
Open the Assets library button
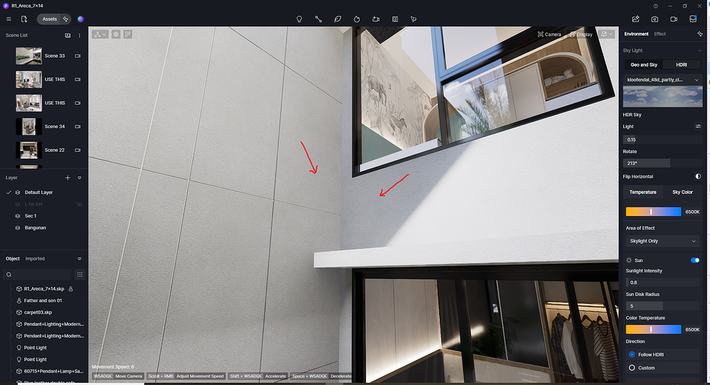click(x=49, y=19)
